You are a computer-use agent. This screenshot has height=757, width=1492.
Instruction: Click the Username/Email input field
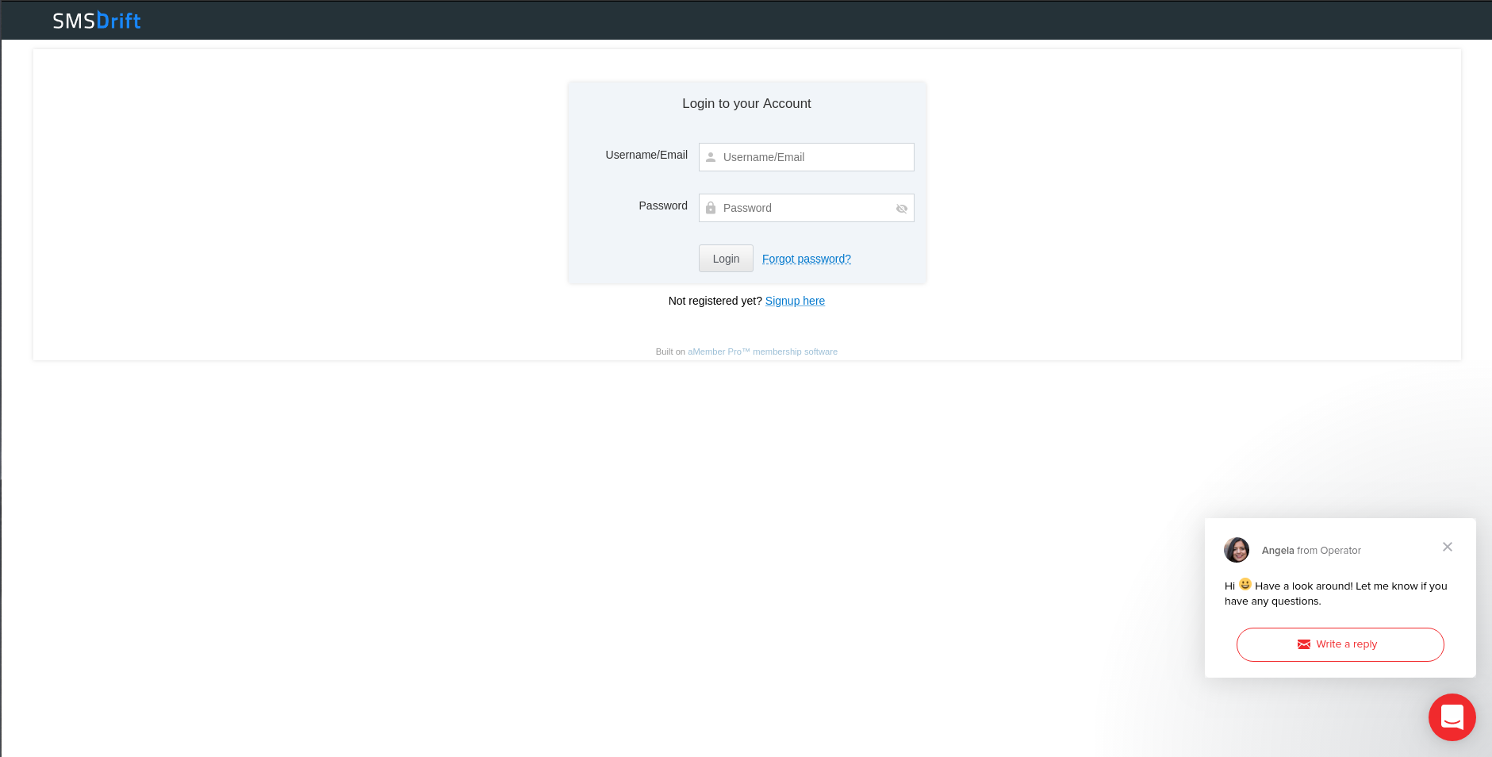coord(806,157)
